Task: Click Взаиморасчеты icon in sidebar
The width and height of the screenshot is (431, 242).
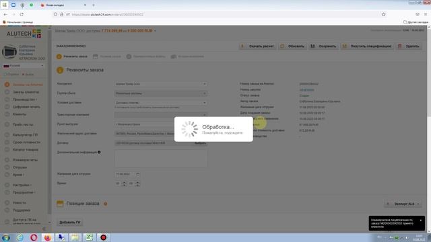Action: coord(7,160)
